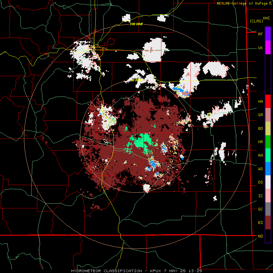Viewport: 273px width, 273px height.
Task: Click the BD legend label text
Action: pos(260,129)
